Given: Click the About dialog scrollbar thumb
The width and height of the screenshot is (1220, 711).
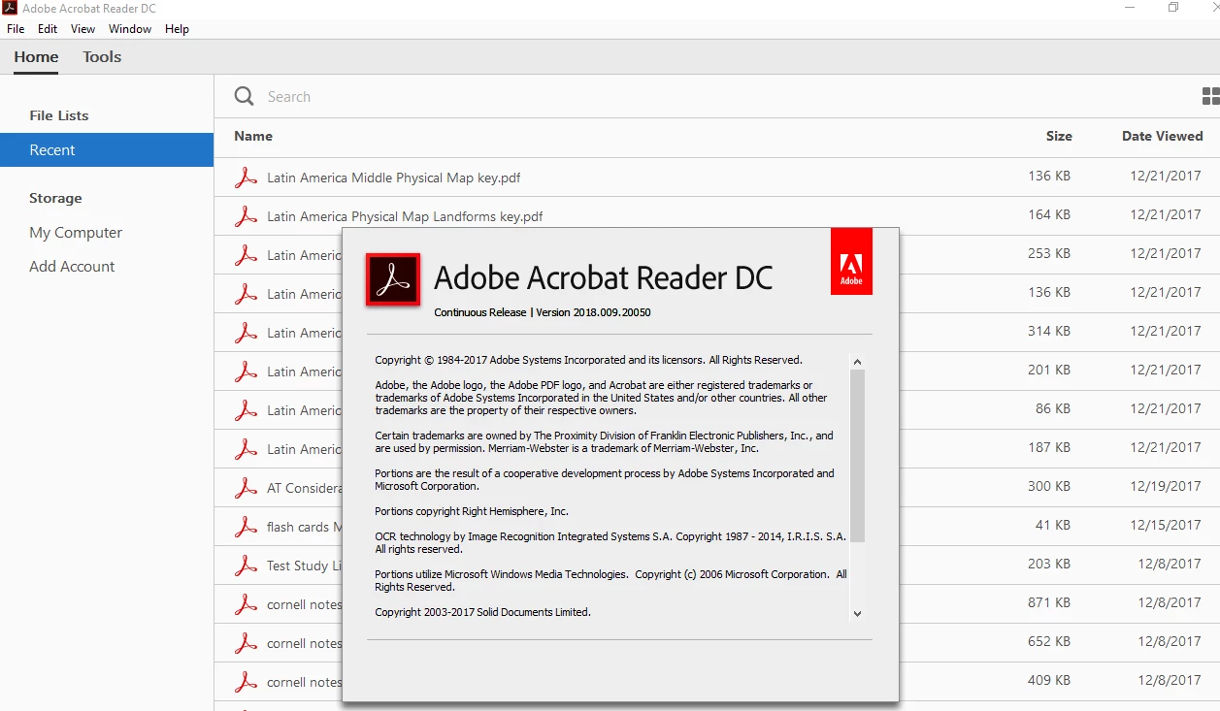Looking at the screenshot, I should coord(857,455).
